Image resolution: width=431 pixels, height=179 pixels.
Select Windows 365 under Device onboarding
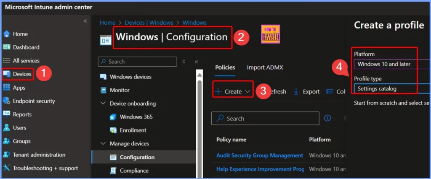pyautogui.click(x=136, y=117)
